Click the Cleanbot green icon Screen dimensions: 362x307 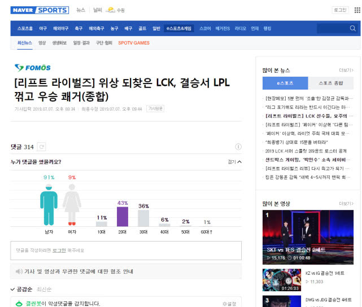tap(19, 304)
